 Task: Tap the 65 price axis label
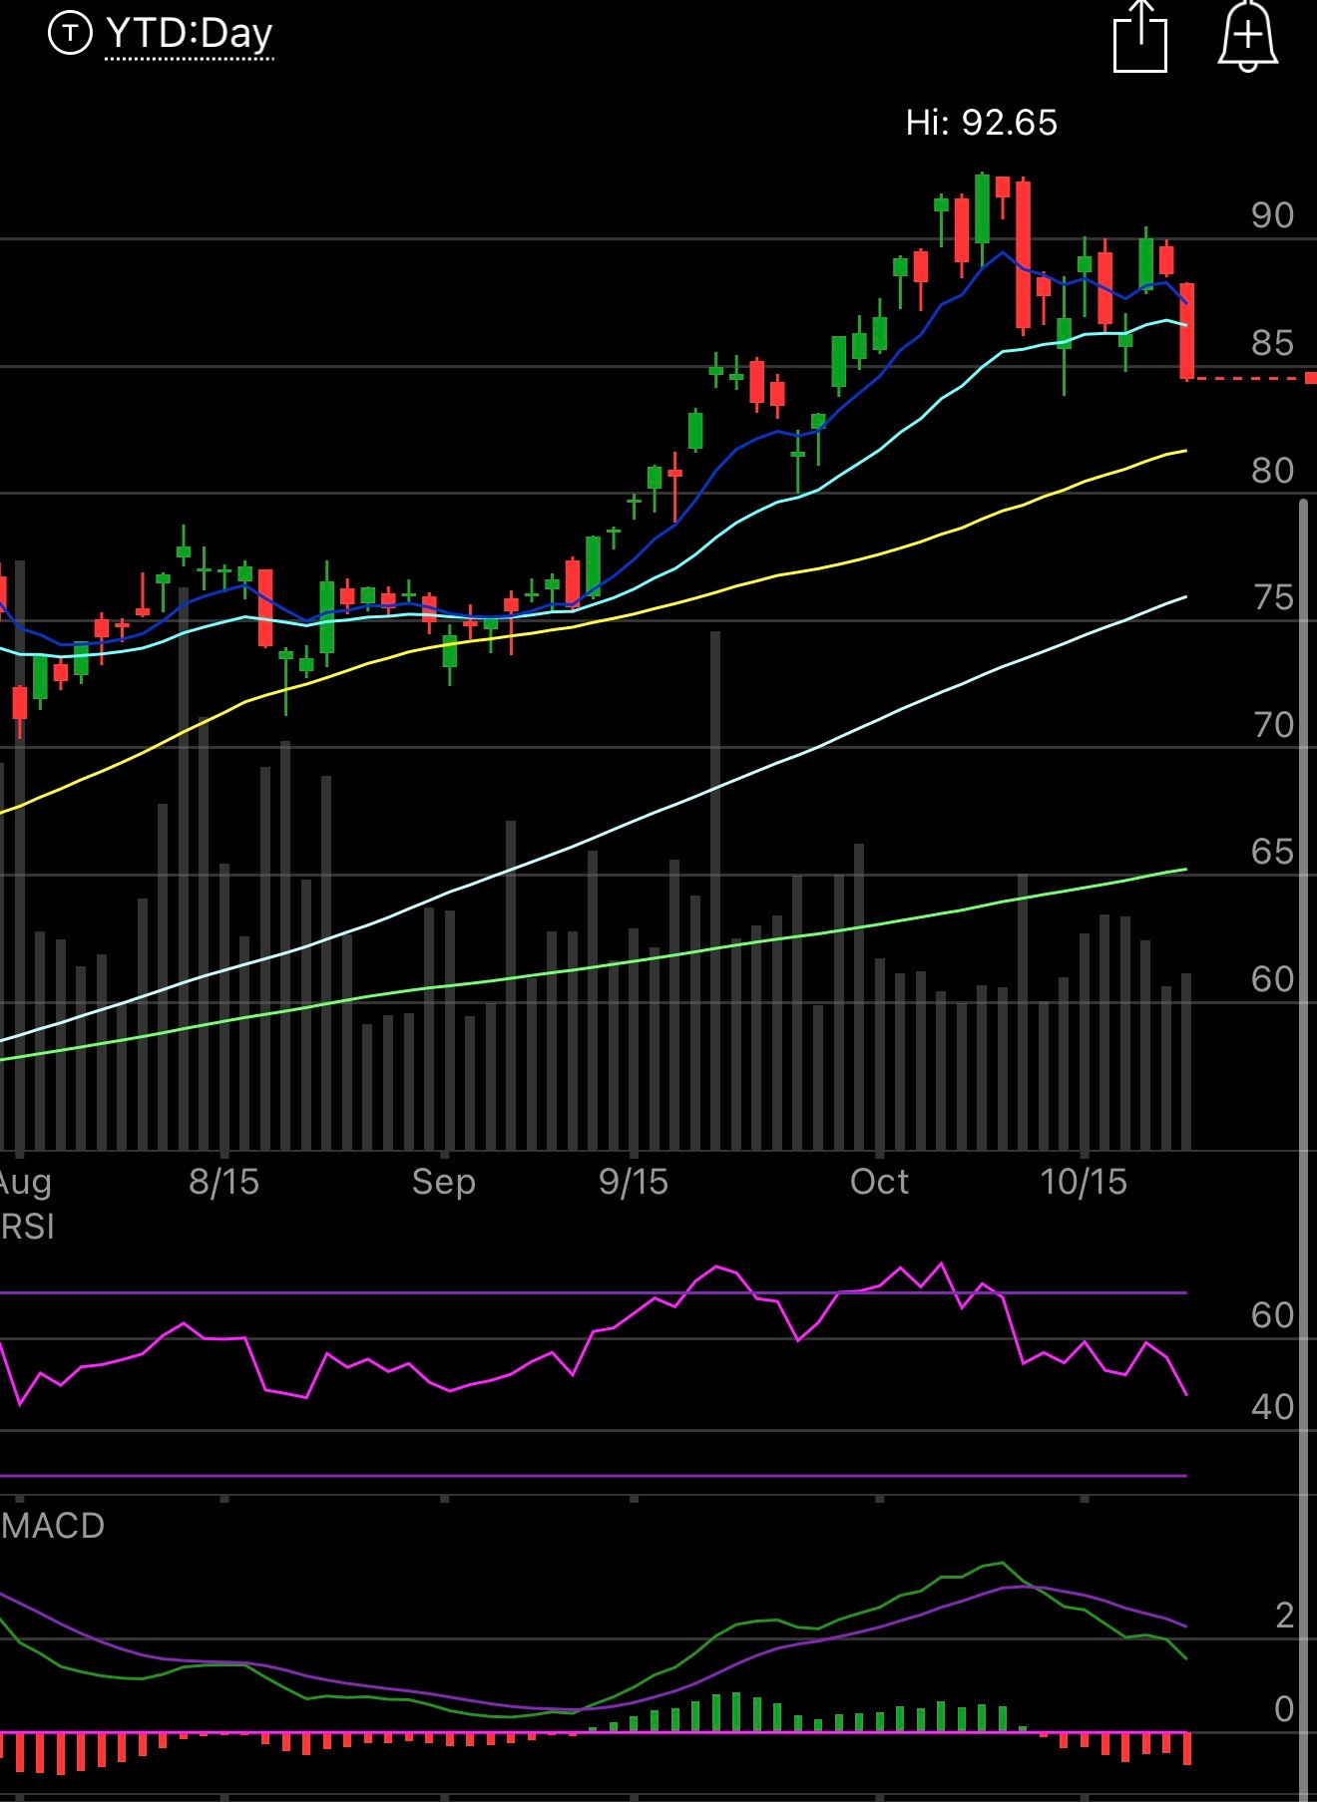[1272, 852]
